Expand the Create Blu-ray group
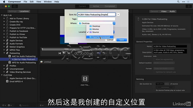The image size is (193, 108). click(x=4, y=21)
